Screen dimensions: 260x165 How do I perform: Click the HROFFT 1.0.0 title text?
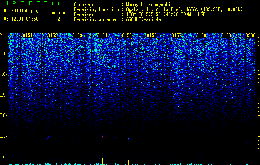pyautogui.click(x=32, y=3)
